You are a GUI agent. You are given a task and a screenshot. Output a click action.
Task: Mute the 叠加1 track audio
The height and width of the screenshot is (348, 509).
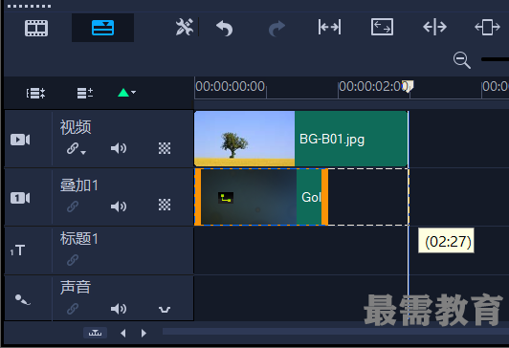[119, 207]
